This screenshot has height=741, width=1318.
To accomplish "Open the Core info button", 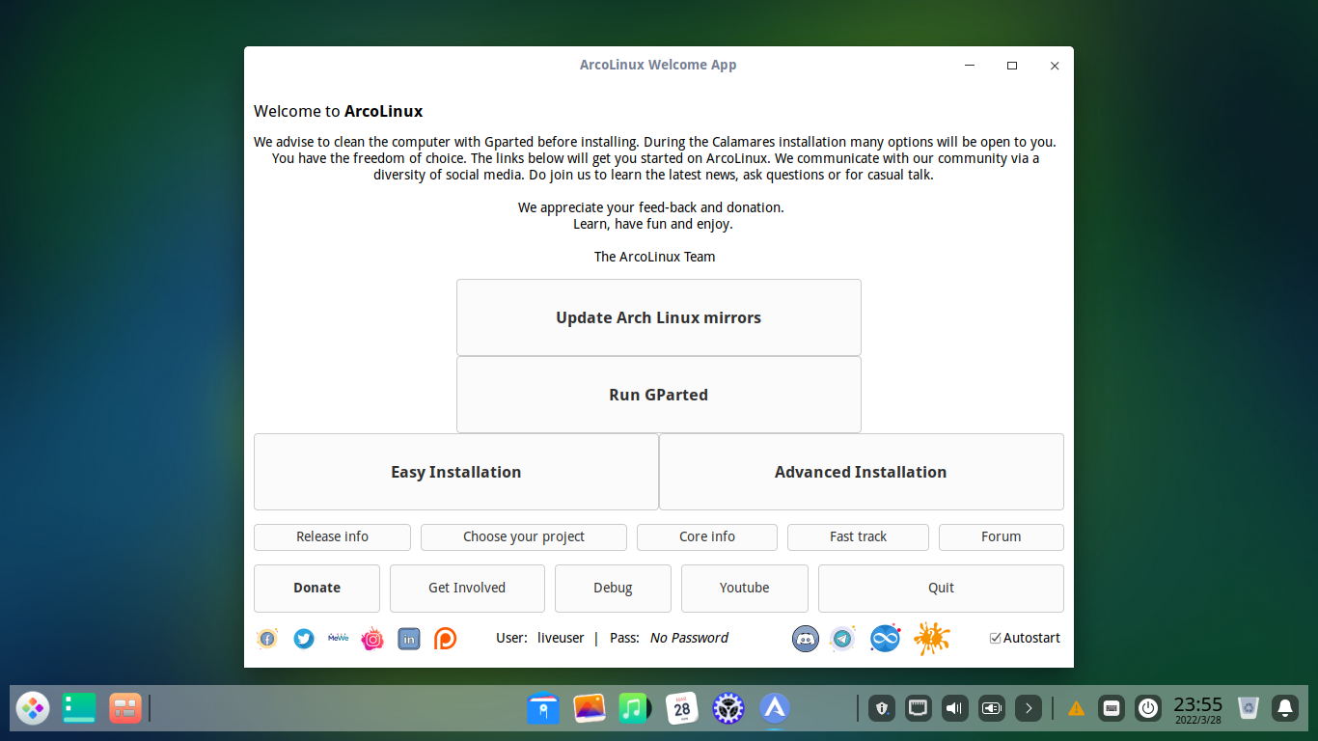I will tap(707, 536).
